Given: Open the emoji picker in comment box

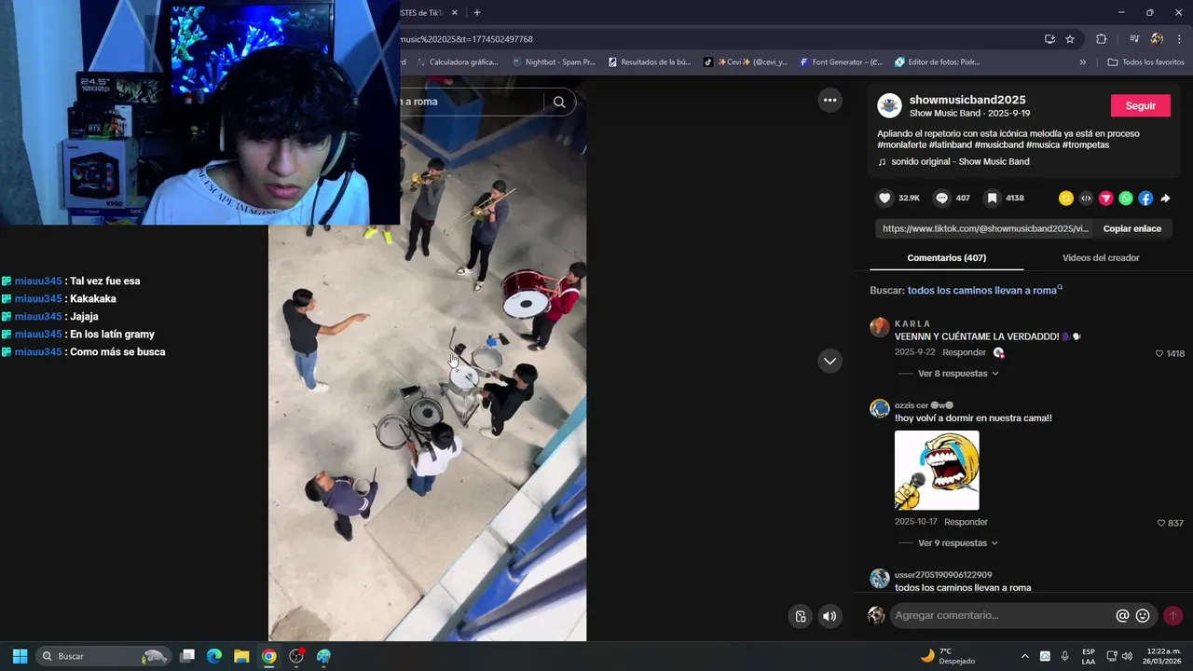Looking at the screenshot, I should pyautogui.click(x=1143, y=616).
